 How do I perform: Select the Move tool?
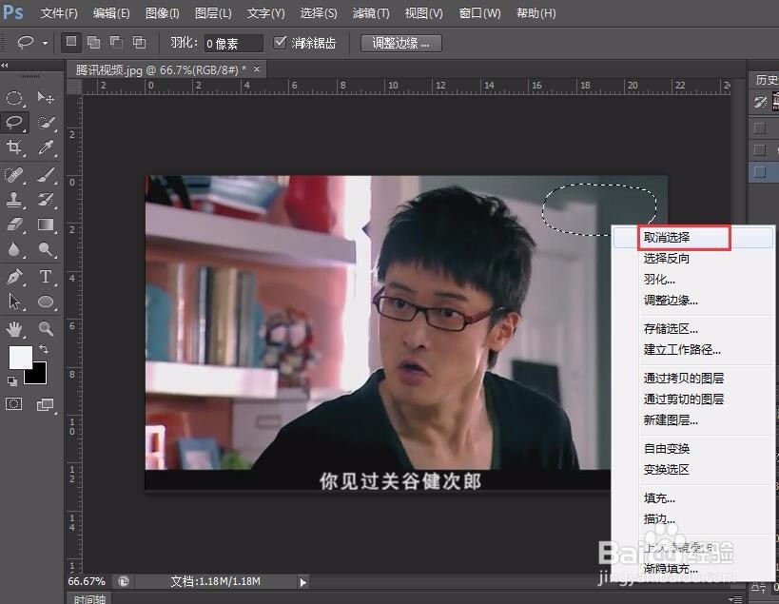(46, 98)
